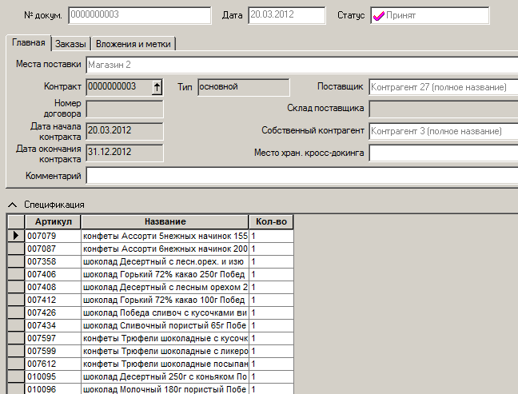Click the Статус field showing Принят

429,15
